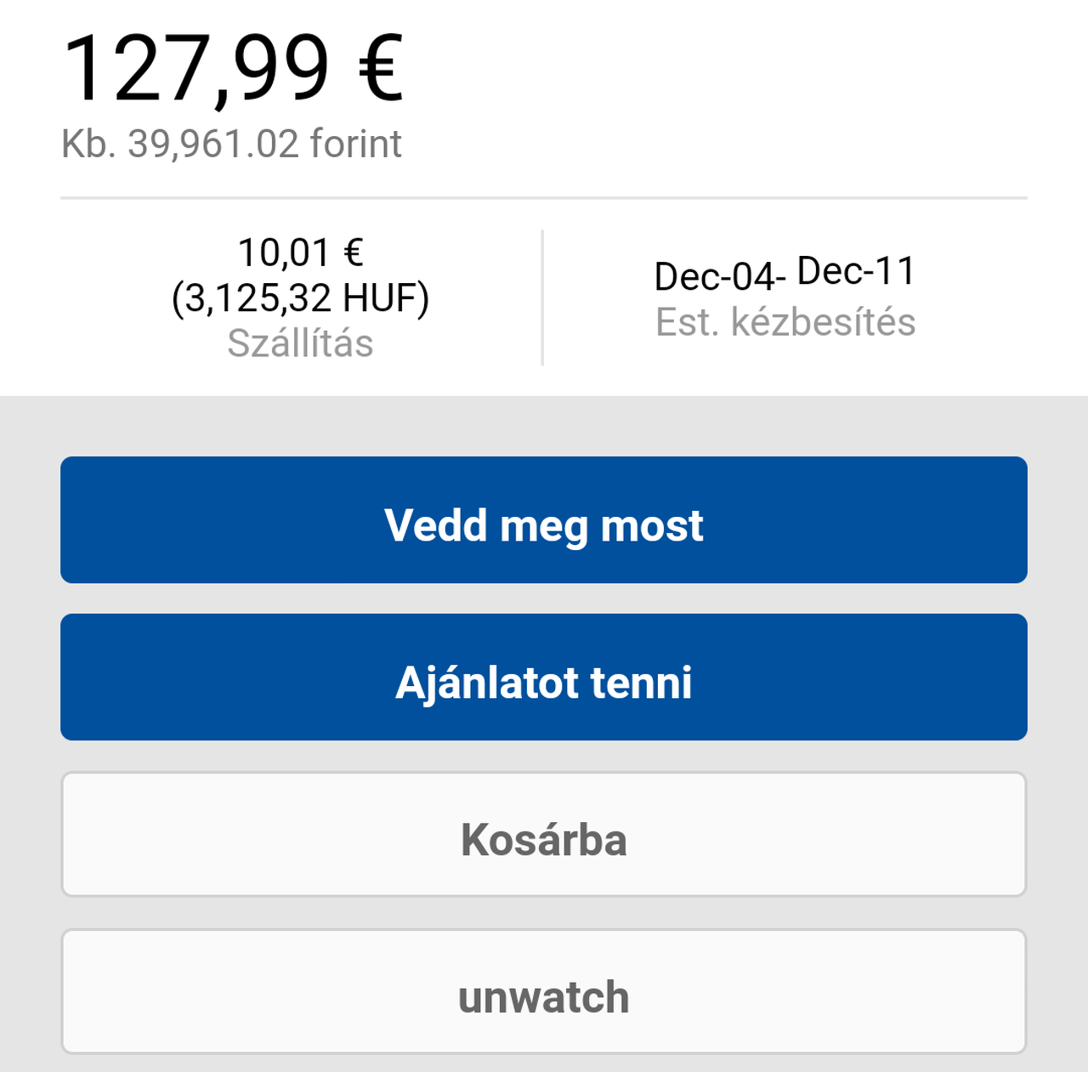Click the horizontal divider below the price
The width and height of the screenshot is (1088, 1072).
544,198
